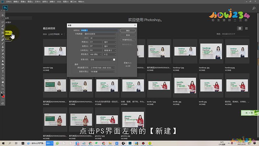
Task: Click 取消 in the New dialog
Action: [128, 35]
